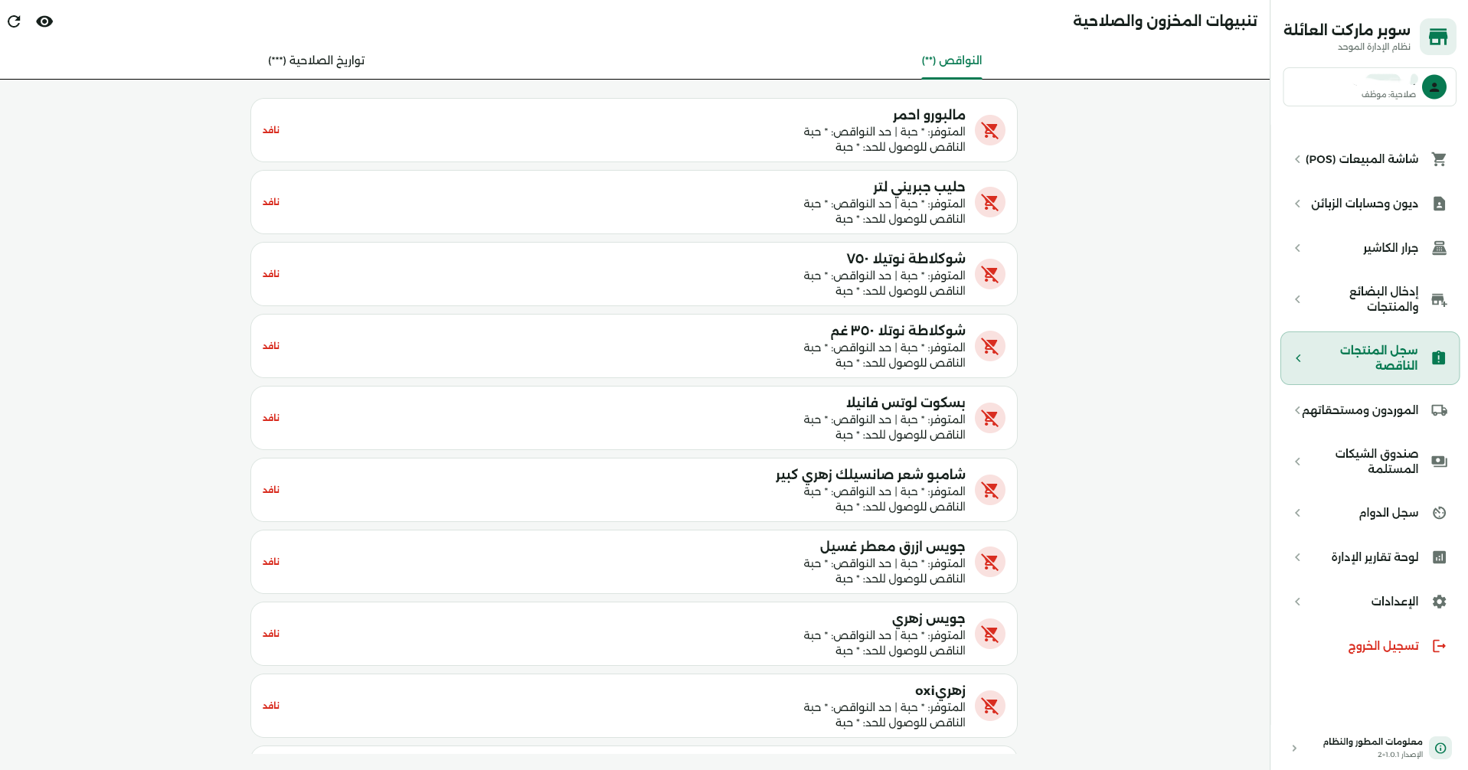The width and height of the screenshot is (1468, 770).
Task: Click the logout door icon
Action: point(1439,646)
